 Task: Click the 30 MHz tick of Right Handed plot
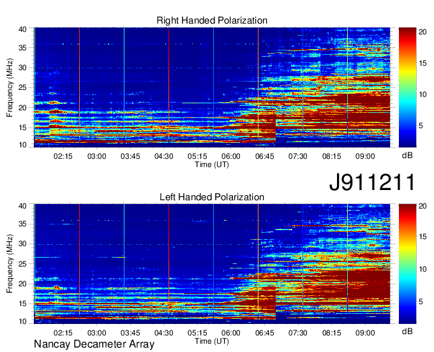[22, 68]
